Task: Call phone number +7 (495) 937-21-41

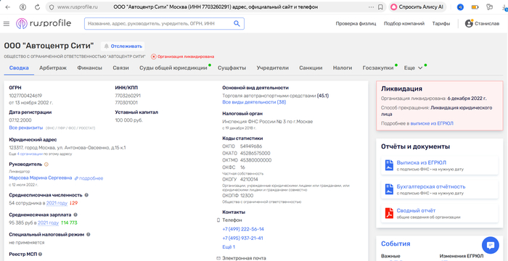Action: tap(242, 238)
